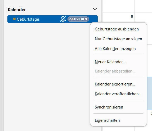Select day 8 in the calendar grid

[132, 16]
